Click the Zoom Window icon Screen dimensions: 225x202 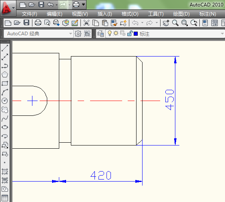point(185,23)
